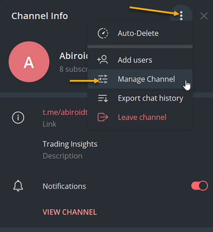
Task: Click the notifications bell icon
Action: pos(18,186)
